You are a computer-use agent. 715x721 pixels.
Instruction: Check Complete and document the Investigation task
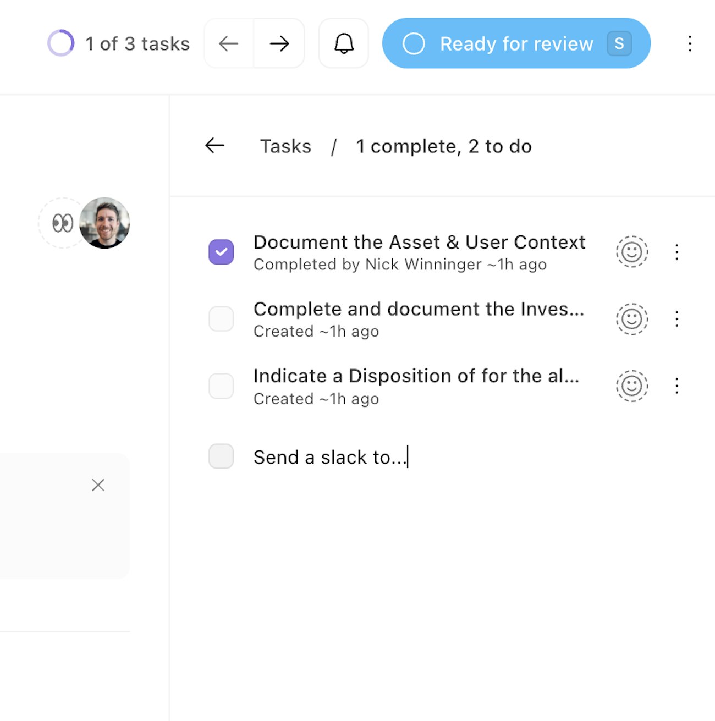click(221, 319)
